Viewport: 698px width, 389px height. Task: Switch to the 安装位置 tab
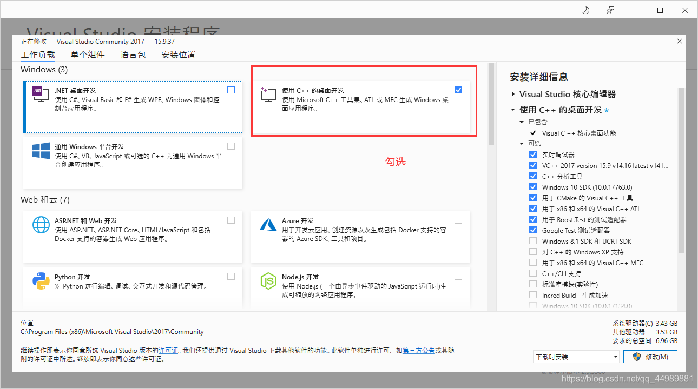(179, 55)
